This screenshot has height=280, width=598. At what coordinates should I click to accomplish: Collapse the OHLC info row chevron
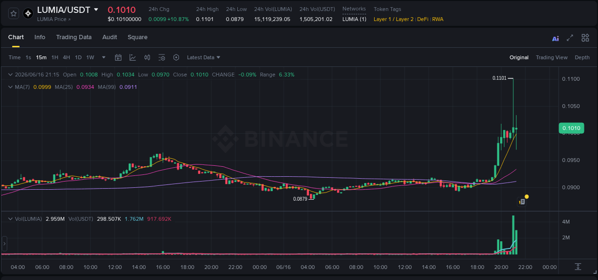point(11,75)
